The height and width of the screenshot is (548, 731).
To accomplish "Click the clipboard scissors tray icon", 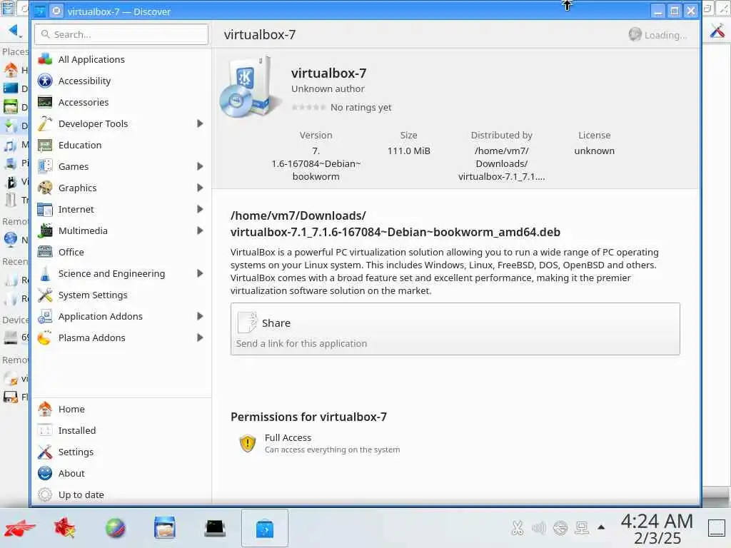I will pyautogui.click(x=517, y=528).
